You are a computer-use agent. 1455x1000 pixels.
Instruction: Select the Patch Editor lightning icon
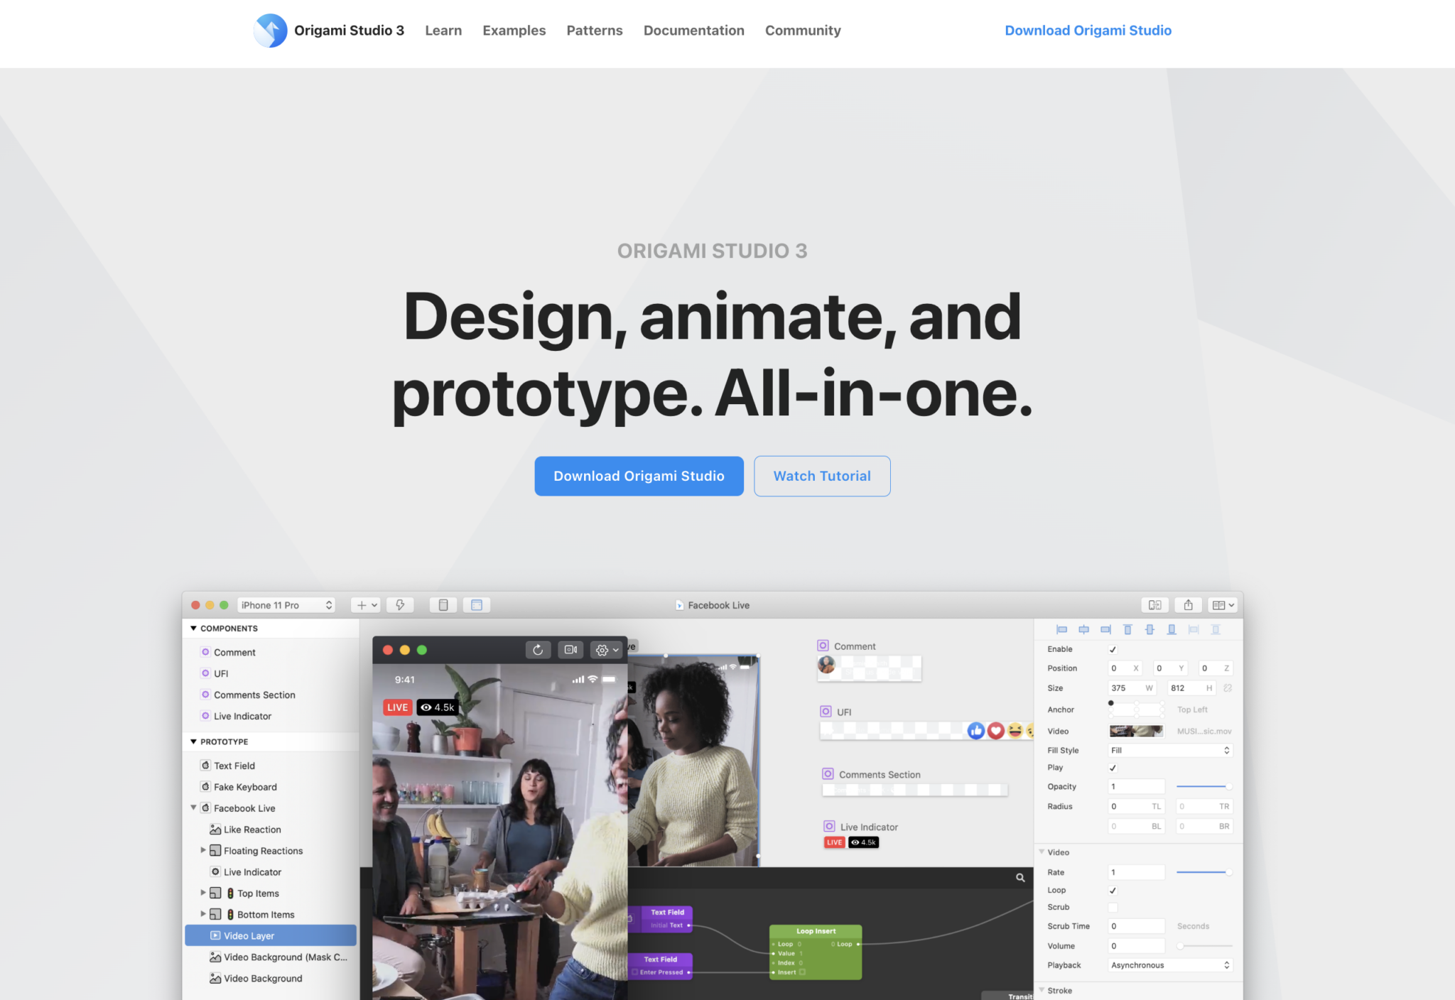400,604
